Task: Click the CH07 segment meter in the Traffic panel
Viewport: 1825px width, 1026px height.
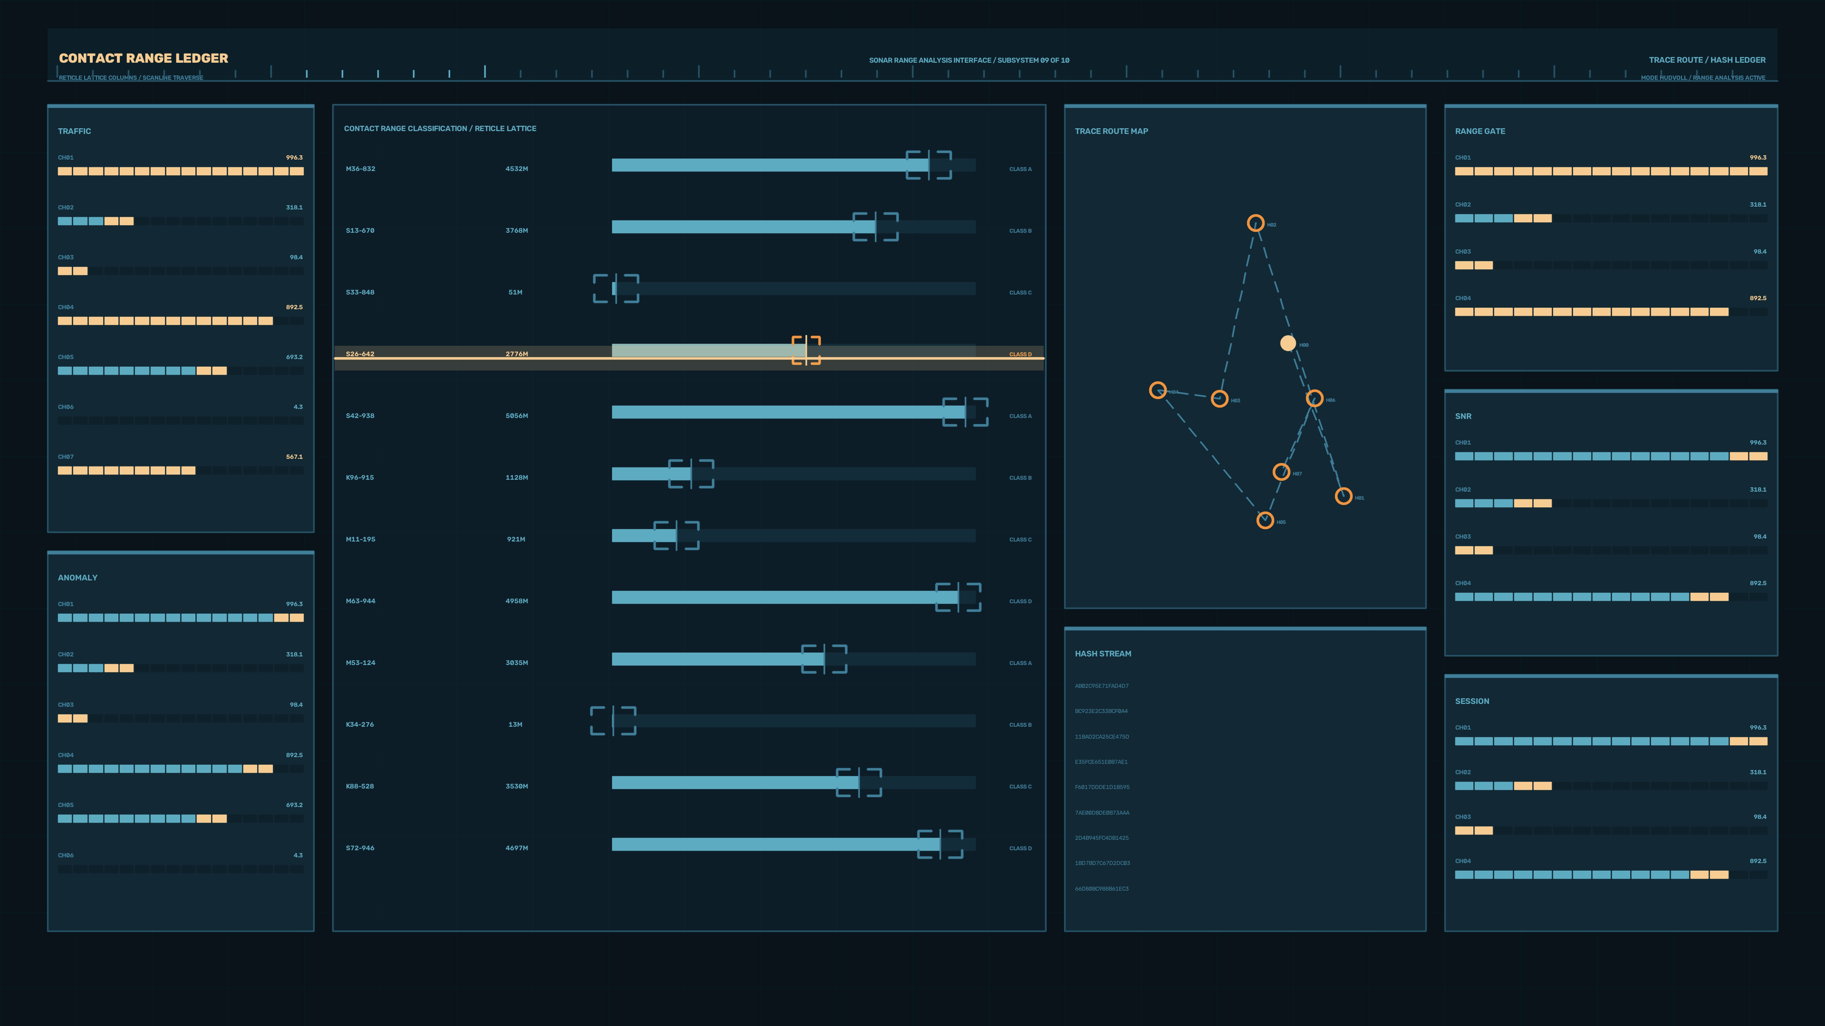Action: (181, 470)
